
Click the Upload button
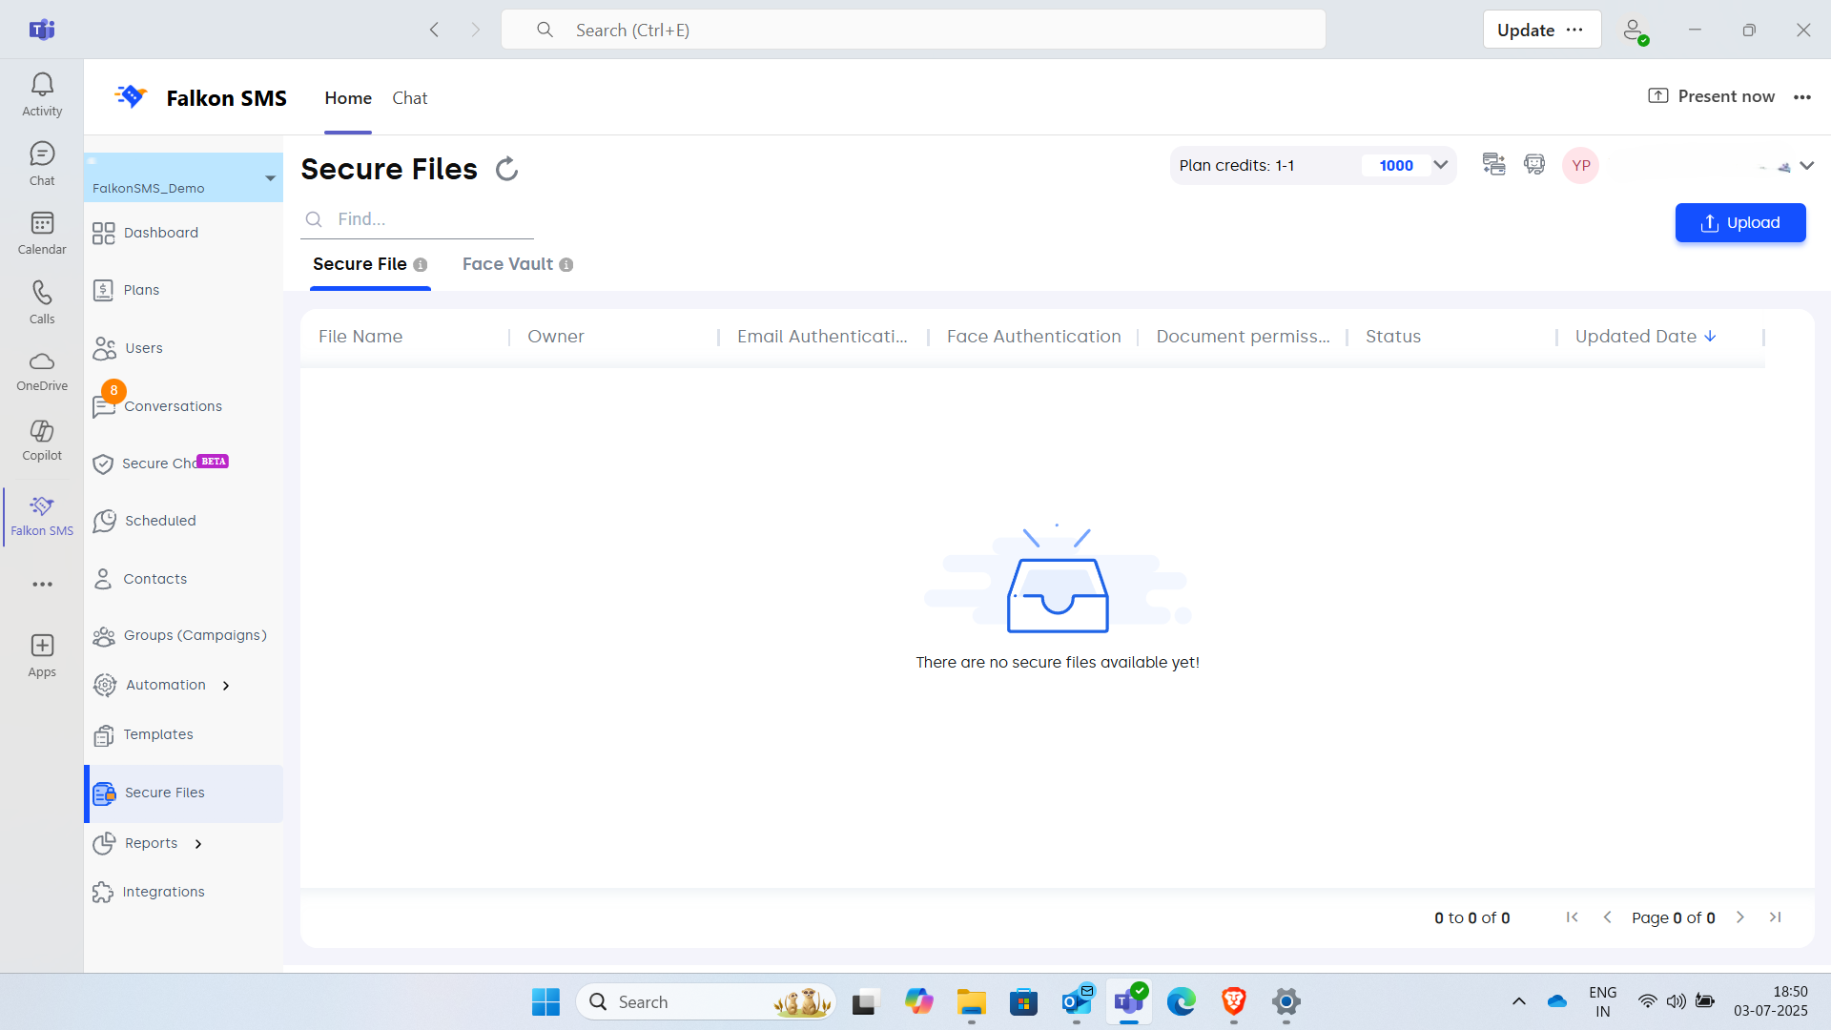[x=1739, y=222]
